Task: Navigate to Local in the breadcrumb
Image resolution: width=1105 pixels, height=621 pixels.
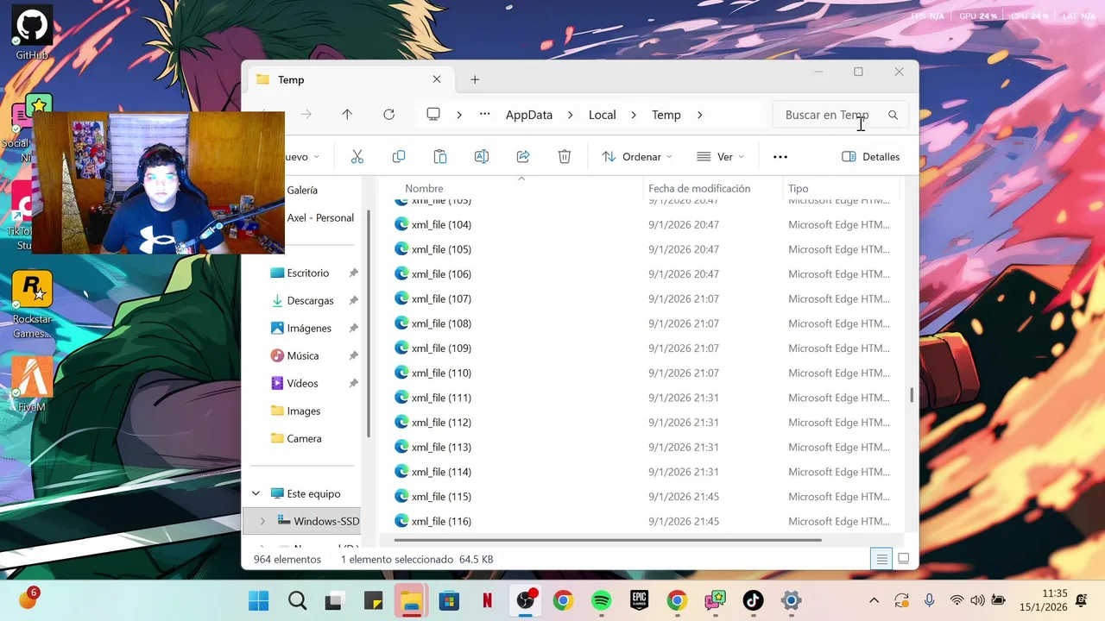Action: click(603, 115)
